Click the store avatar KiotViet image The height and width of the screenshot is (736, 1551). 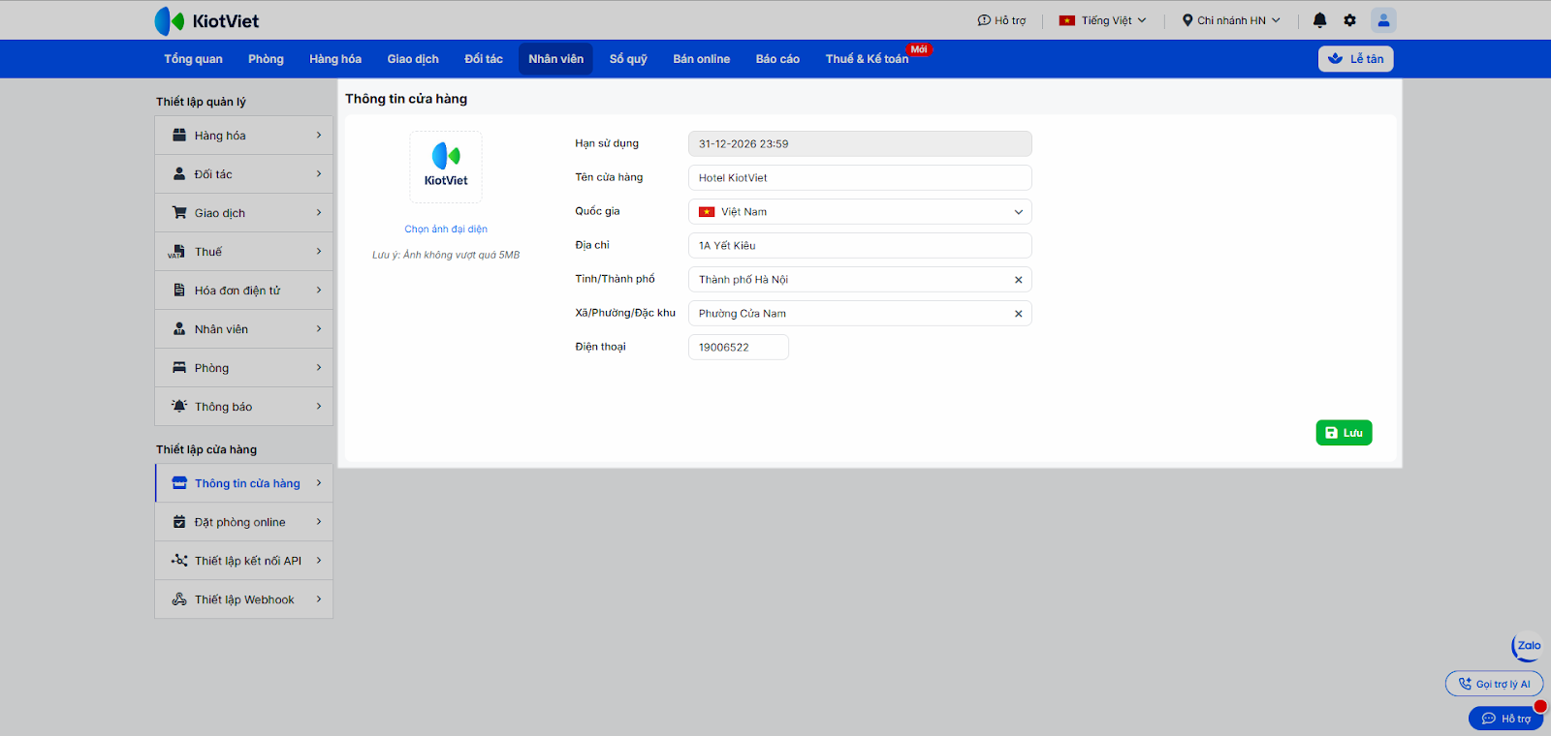[446, 167]
